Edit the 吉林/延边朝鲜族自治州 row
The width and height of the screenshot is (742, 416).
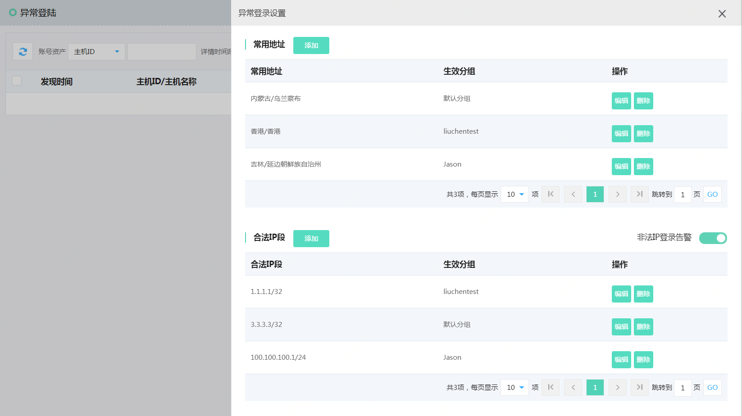[621, 167]
